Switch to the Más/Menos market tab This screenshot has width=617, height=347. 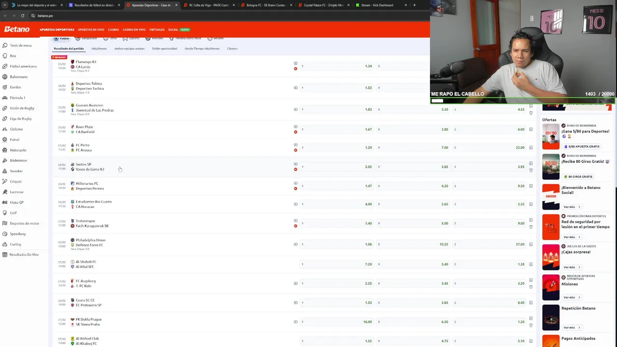coord(99,49)
